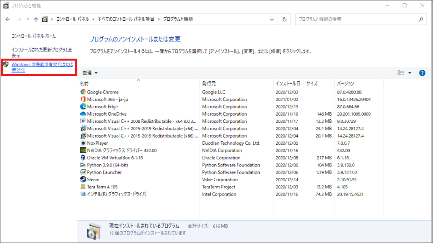Expand the chevron after すべてのコントロール パネル項目

pos(159,19)
